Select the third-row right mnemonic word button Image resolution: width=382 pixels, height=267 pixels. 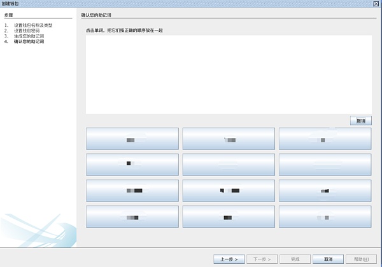(x=325, y=191)
